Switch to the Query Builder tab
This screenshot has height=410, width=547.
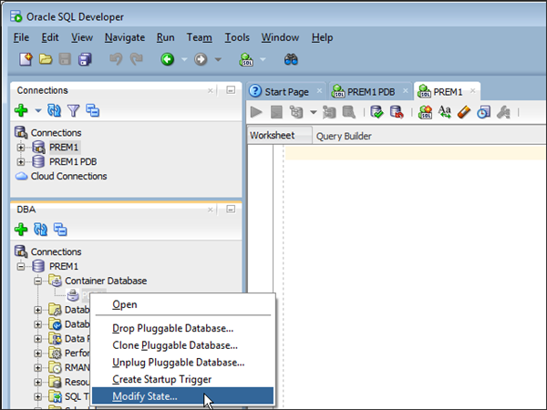click(344, 136)
